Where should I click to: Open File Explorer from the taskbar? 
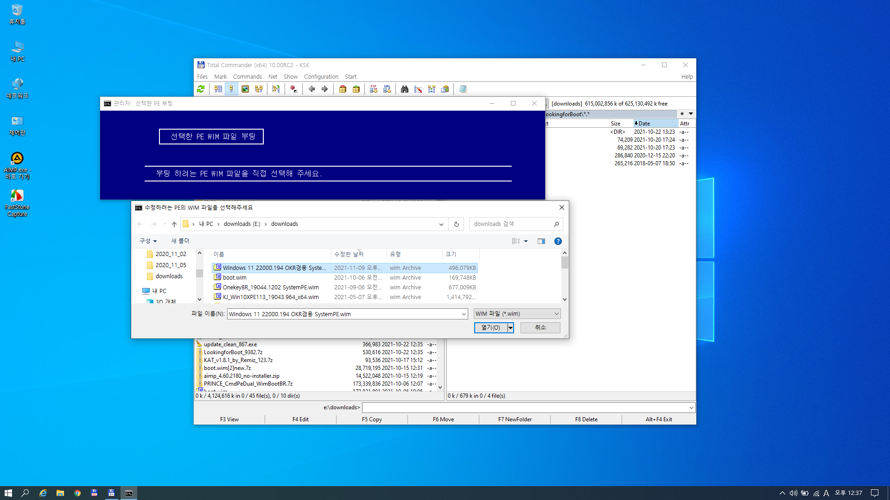click(x=60, y=493)
